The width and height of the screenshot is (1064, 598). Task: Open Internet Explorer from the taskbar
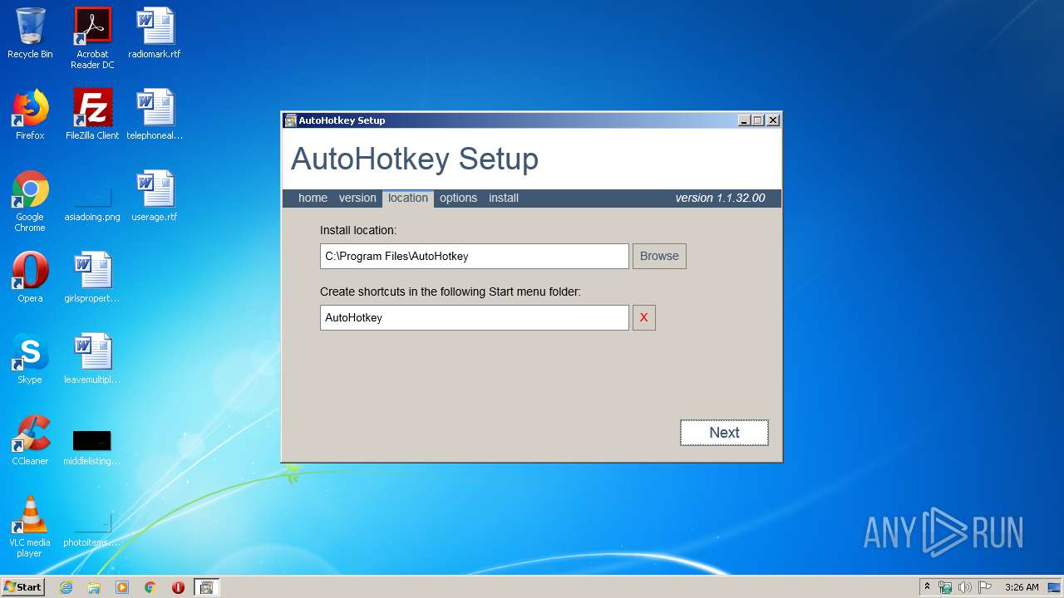pyautogui.click(x=66, y=587)
